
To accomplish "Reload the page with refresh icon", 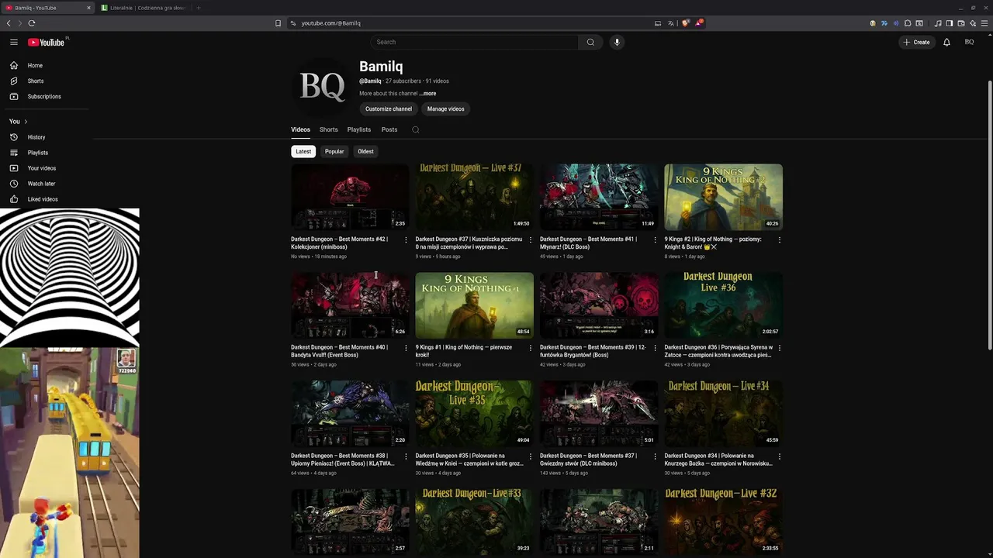I will pos(32,23).
